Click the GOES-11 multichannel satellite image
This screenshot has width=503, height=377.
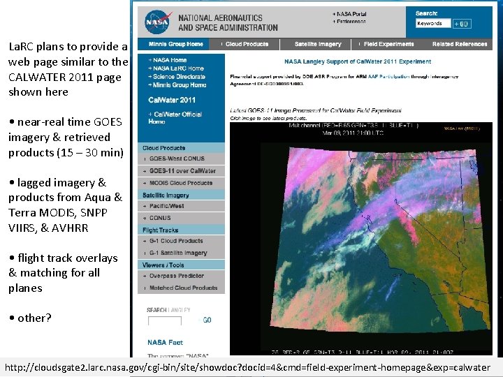click(361, 239)
